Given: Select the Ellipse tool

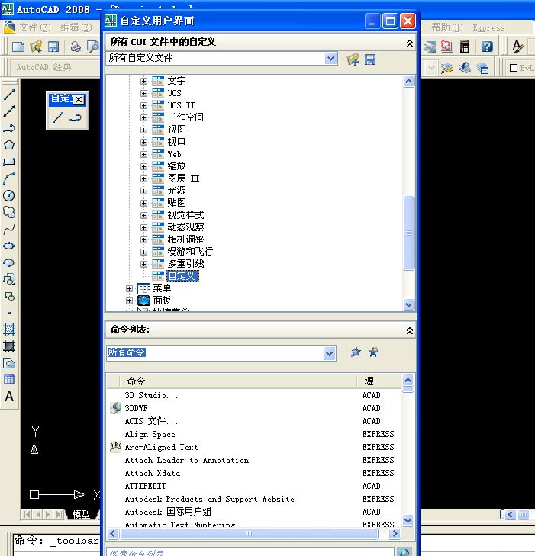Looking at the screenshot, I should tap(9, 246).
